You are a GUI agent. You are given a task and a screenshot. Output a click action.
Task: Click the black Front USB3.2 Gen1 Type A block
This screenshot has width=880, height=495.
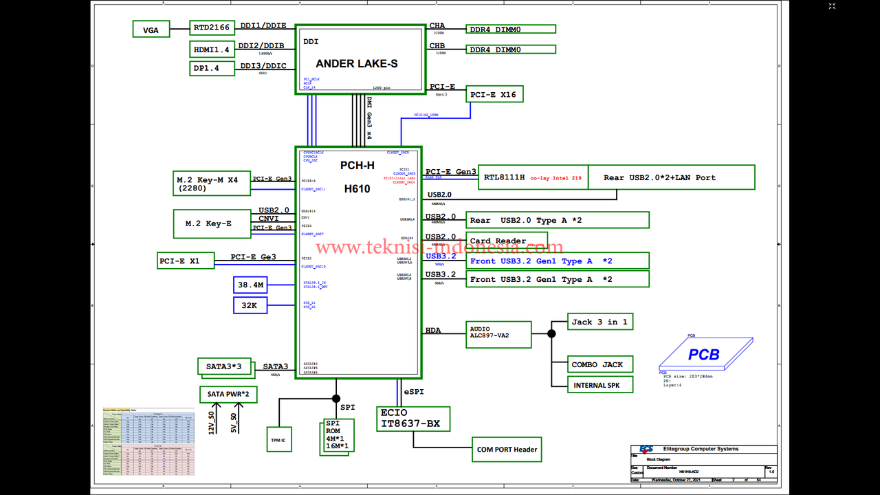tap(558, 279)
